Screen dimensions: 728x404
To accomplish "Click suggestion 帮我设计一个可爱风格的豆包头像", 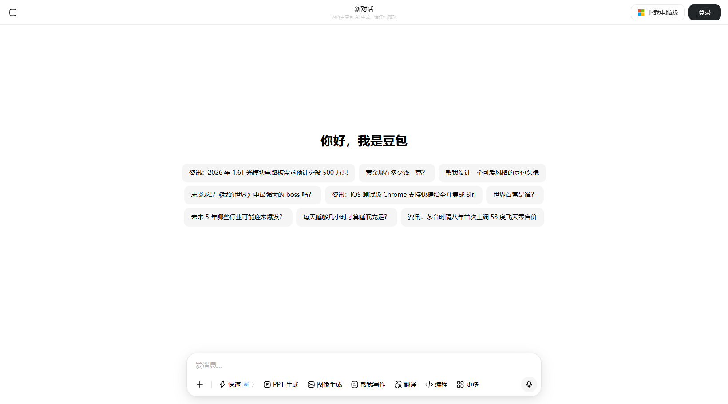I will [492, 173].
